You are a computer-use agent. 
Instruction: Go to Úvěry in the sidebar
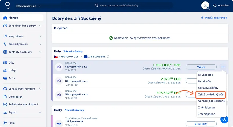12,70
